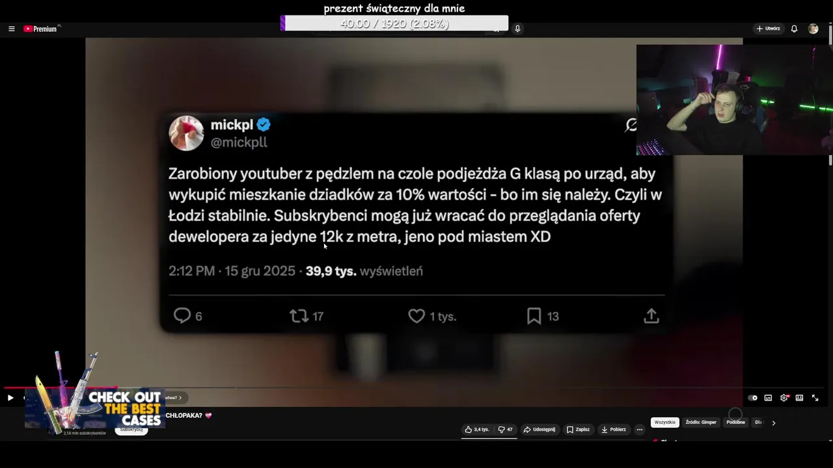Click the Utwórz create button
This screenshot has height=468, width=833.
[x=768, y=29]
